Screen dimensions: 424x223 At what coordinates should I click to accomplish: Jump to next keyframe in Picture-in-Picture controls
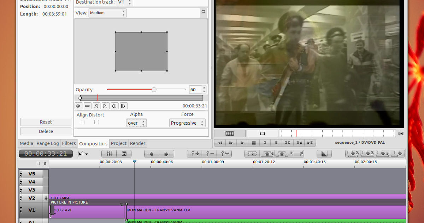105,105
